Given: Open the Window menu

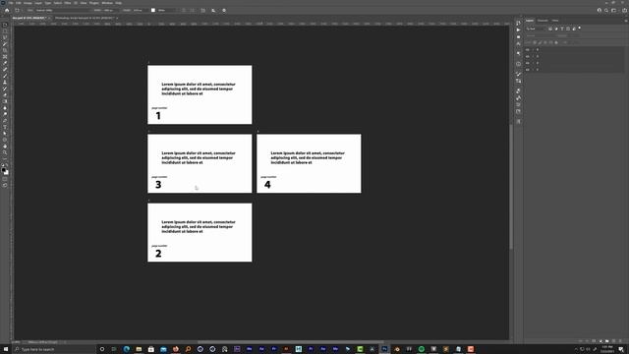Looking at the screenshot, I should (x=107, y=3).
